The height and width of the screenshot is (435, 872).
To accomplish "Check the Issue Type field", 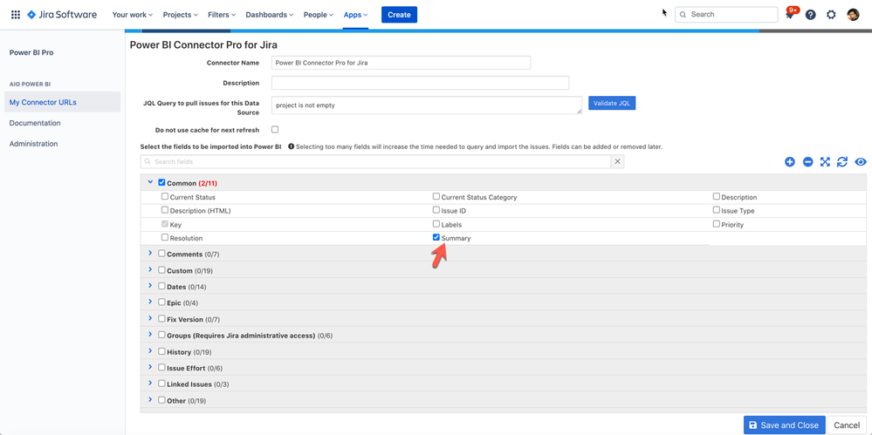I will (x=717, y=211).
